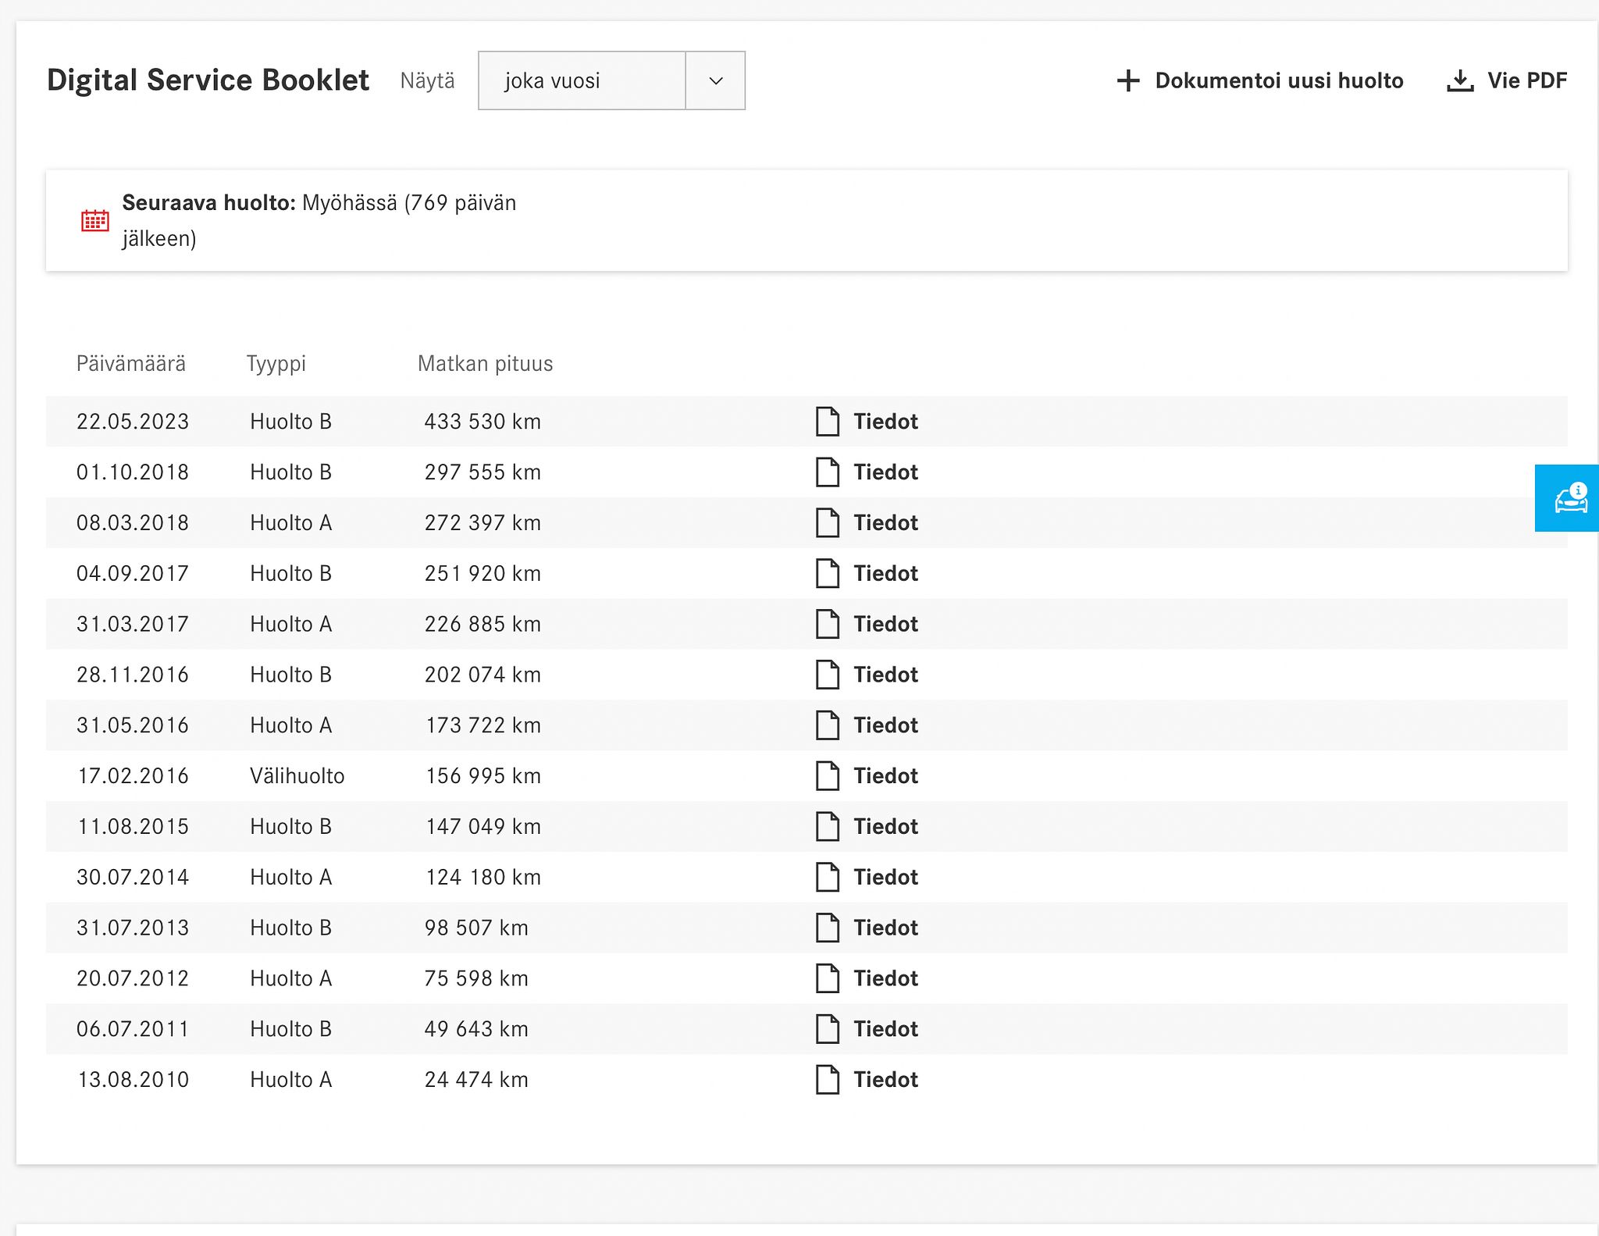The width and height of the screenshot is (1599, 1236).
Task: Open document icon for 31.07.2013 service
Action: click(x=828, y=928)
